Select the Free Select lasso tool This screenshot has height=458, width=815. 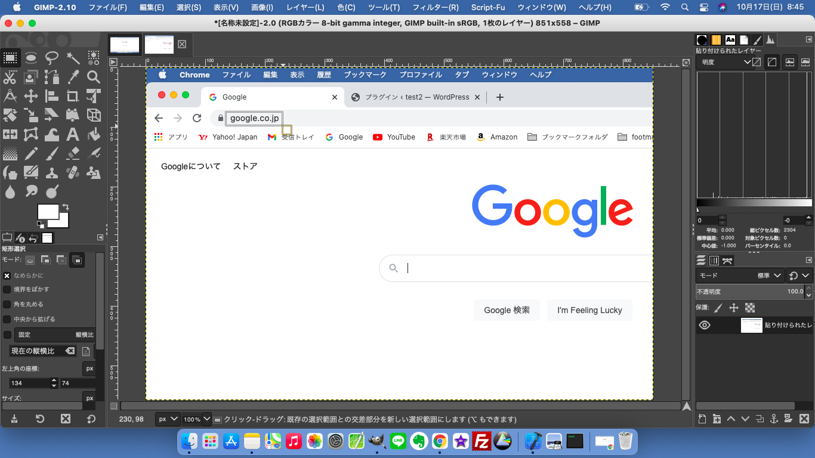52,58
